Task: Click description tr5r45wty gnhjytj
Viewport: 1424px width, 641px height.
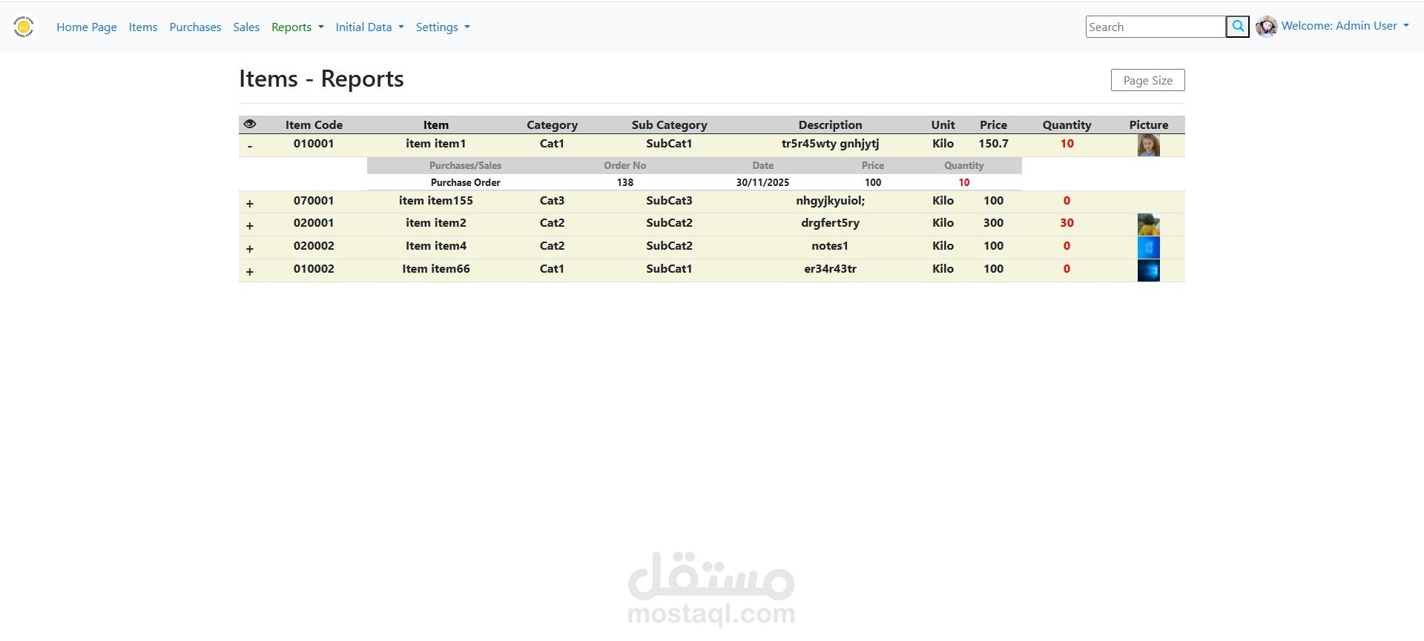Action: point(830,144)
